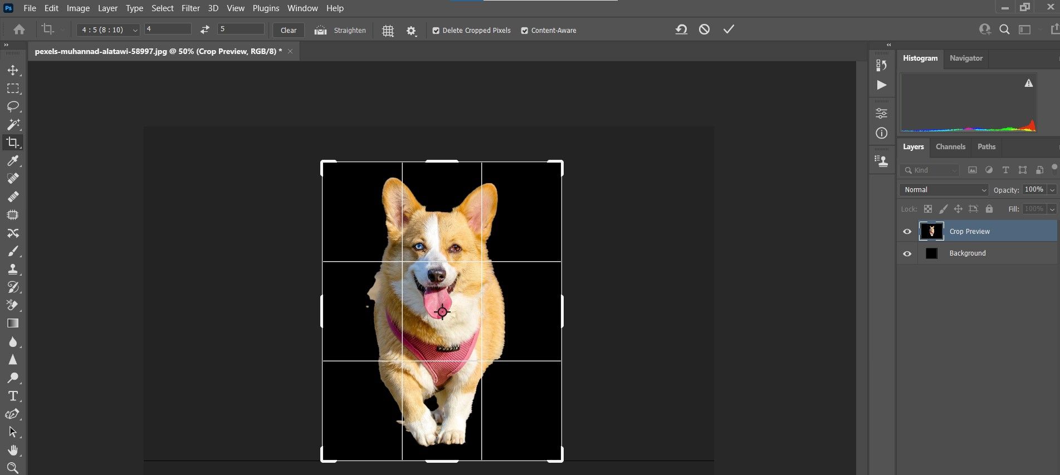The height and width of the screenshot is (475, 1060).
Task: Hide the Crop Preview layer
Action: coord(907,232)
